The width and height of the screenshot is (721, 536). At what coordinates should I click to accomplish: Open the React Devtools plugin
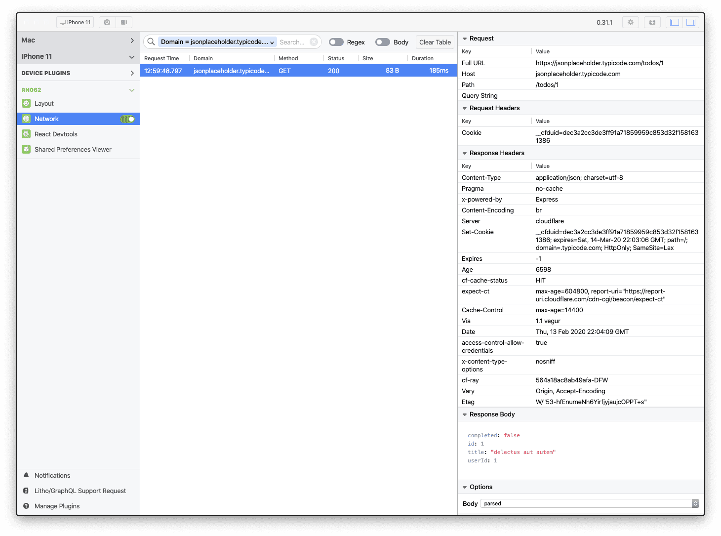(x=55, y=134)
